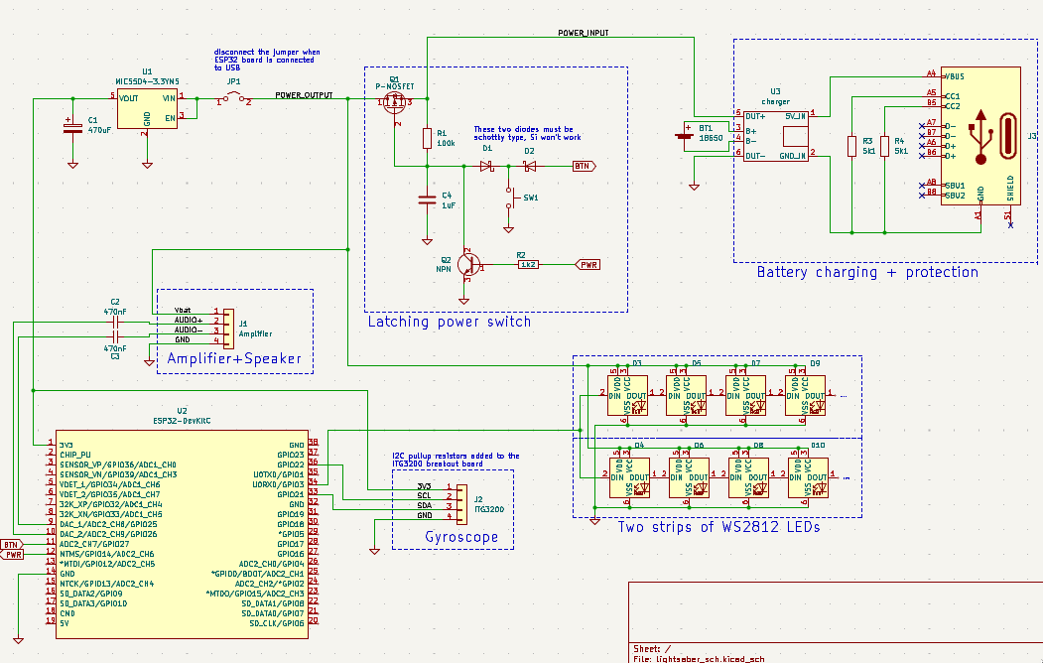Select the C1 470uF capacitor
This screenshot has height=663, width=1043.
[x=71, y=129]
